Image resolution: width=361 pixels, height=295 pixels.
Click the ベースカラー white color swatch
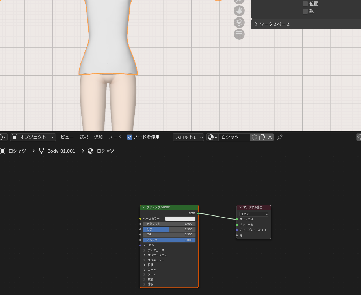point(180,218)
